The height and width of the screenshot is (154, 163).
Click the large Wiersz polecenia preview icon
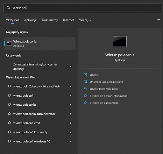click(120, 41)
